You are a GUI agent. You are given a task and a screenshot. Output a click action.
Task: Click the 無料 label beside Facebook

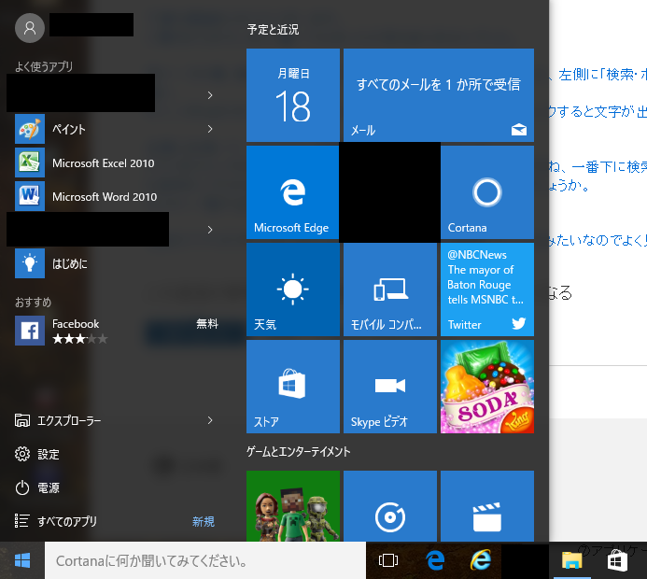click(207, 324)
